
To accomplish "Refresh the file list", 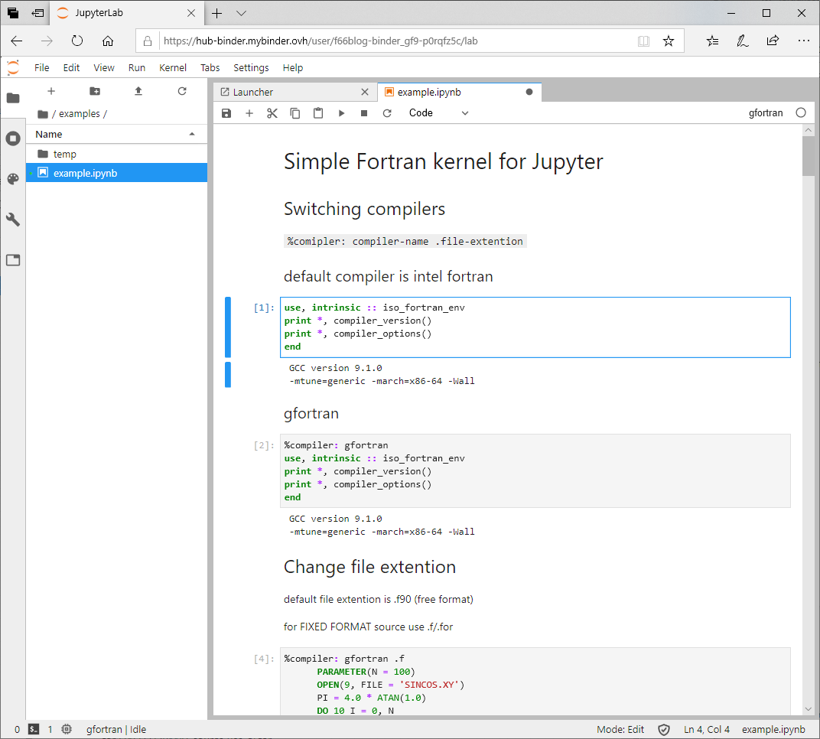I will pos(182,91).
